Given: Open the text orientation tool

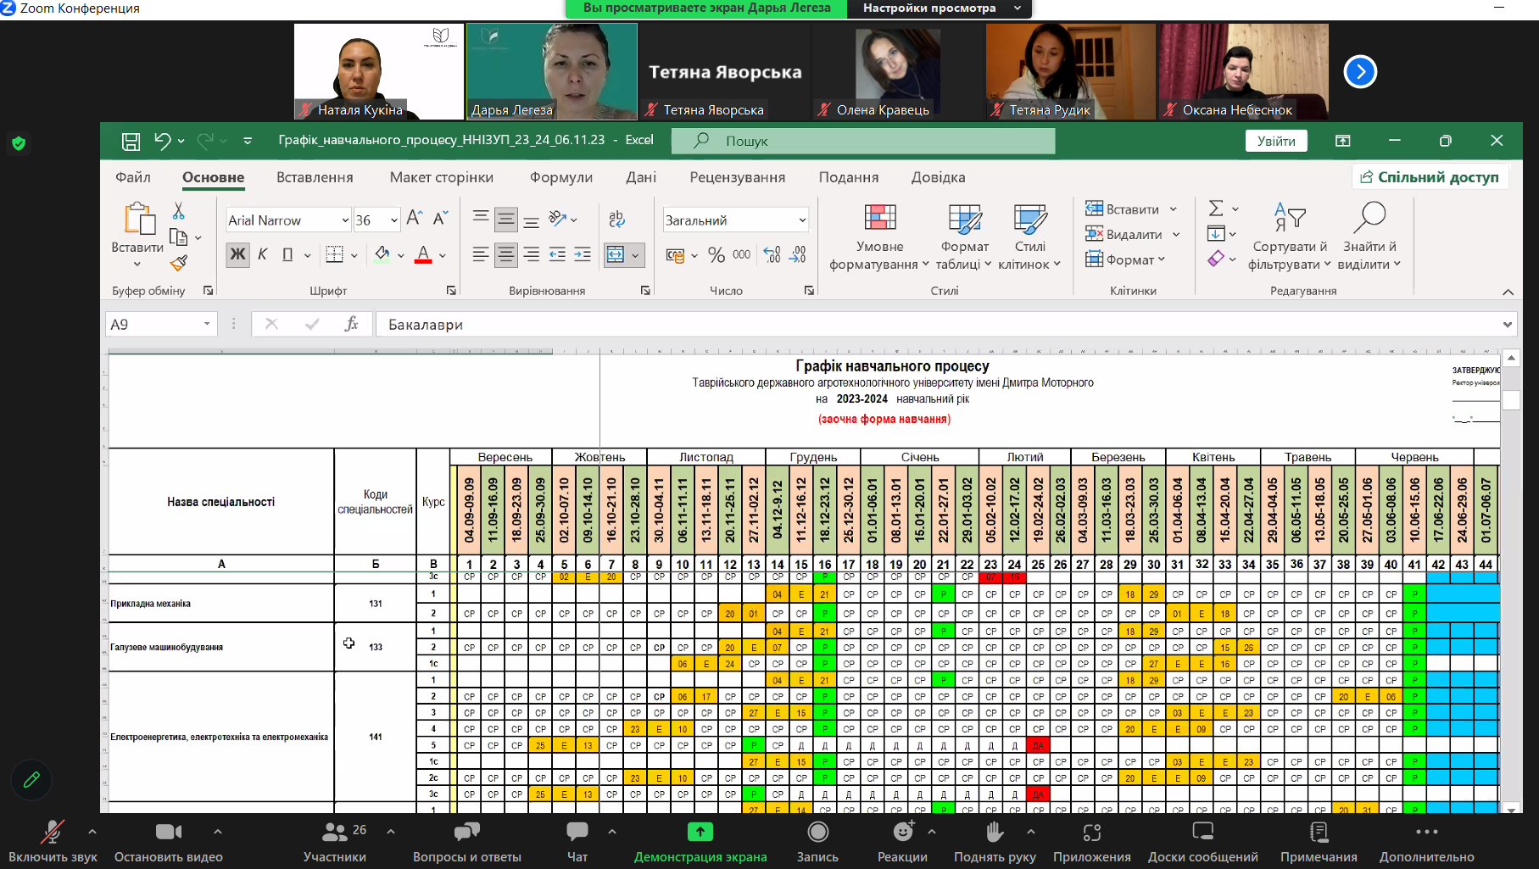Looking at the screenshot, I should [558, 219].
